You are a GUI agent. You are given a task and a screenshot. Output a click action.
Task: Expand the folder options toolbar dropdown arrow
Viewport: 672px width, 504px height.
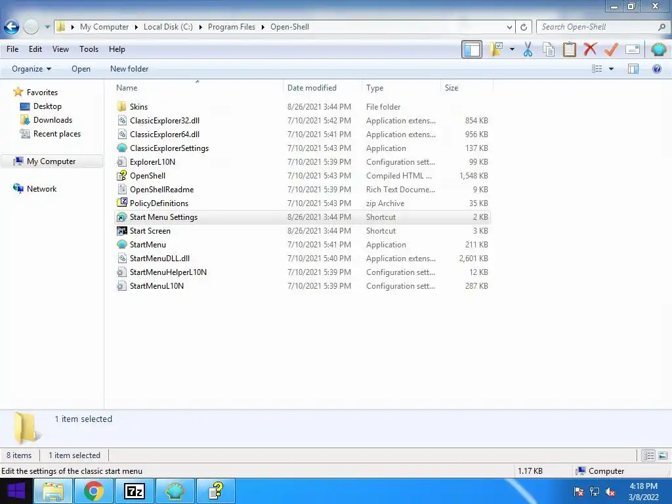click(512, 49)
